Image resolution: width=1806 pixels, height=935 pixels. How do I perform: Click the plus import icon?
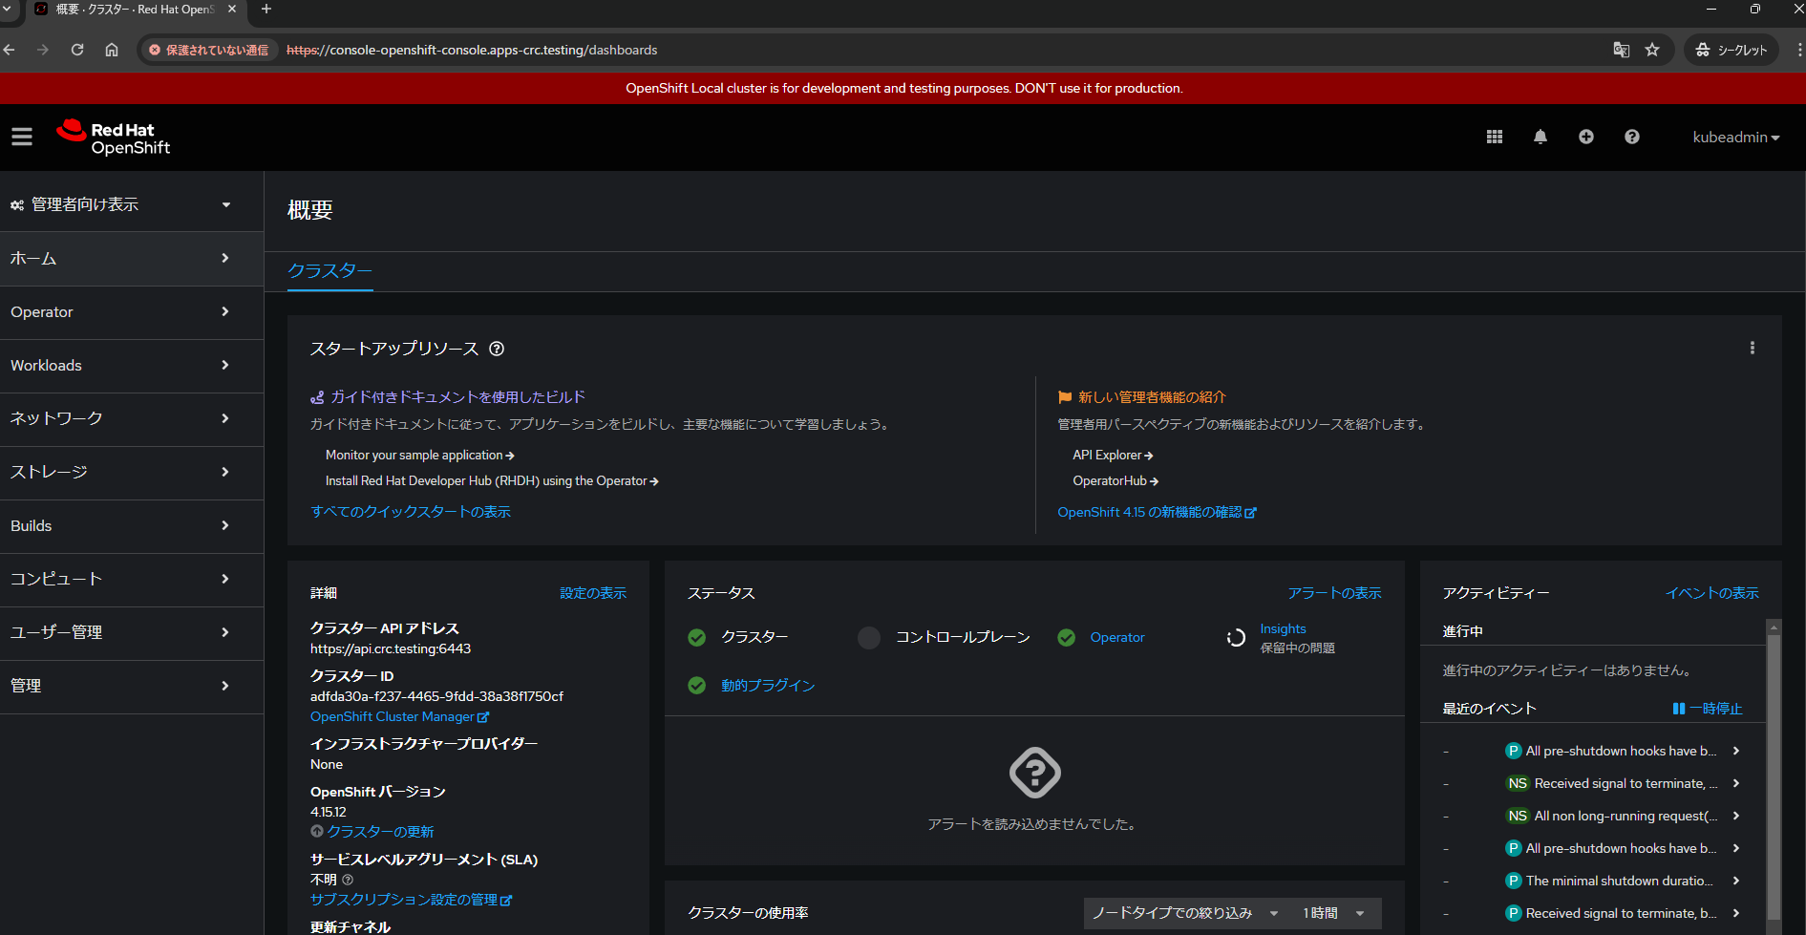[1586, 138]
